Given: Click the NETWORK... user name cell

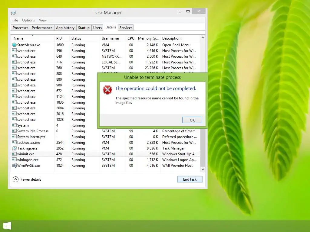Looking at the screenshot, I should tap(111, 56).
